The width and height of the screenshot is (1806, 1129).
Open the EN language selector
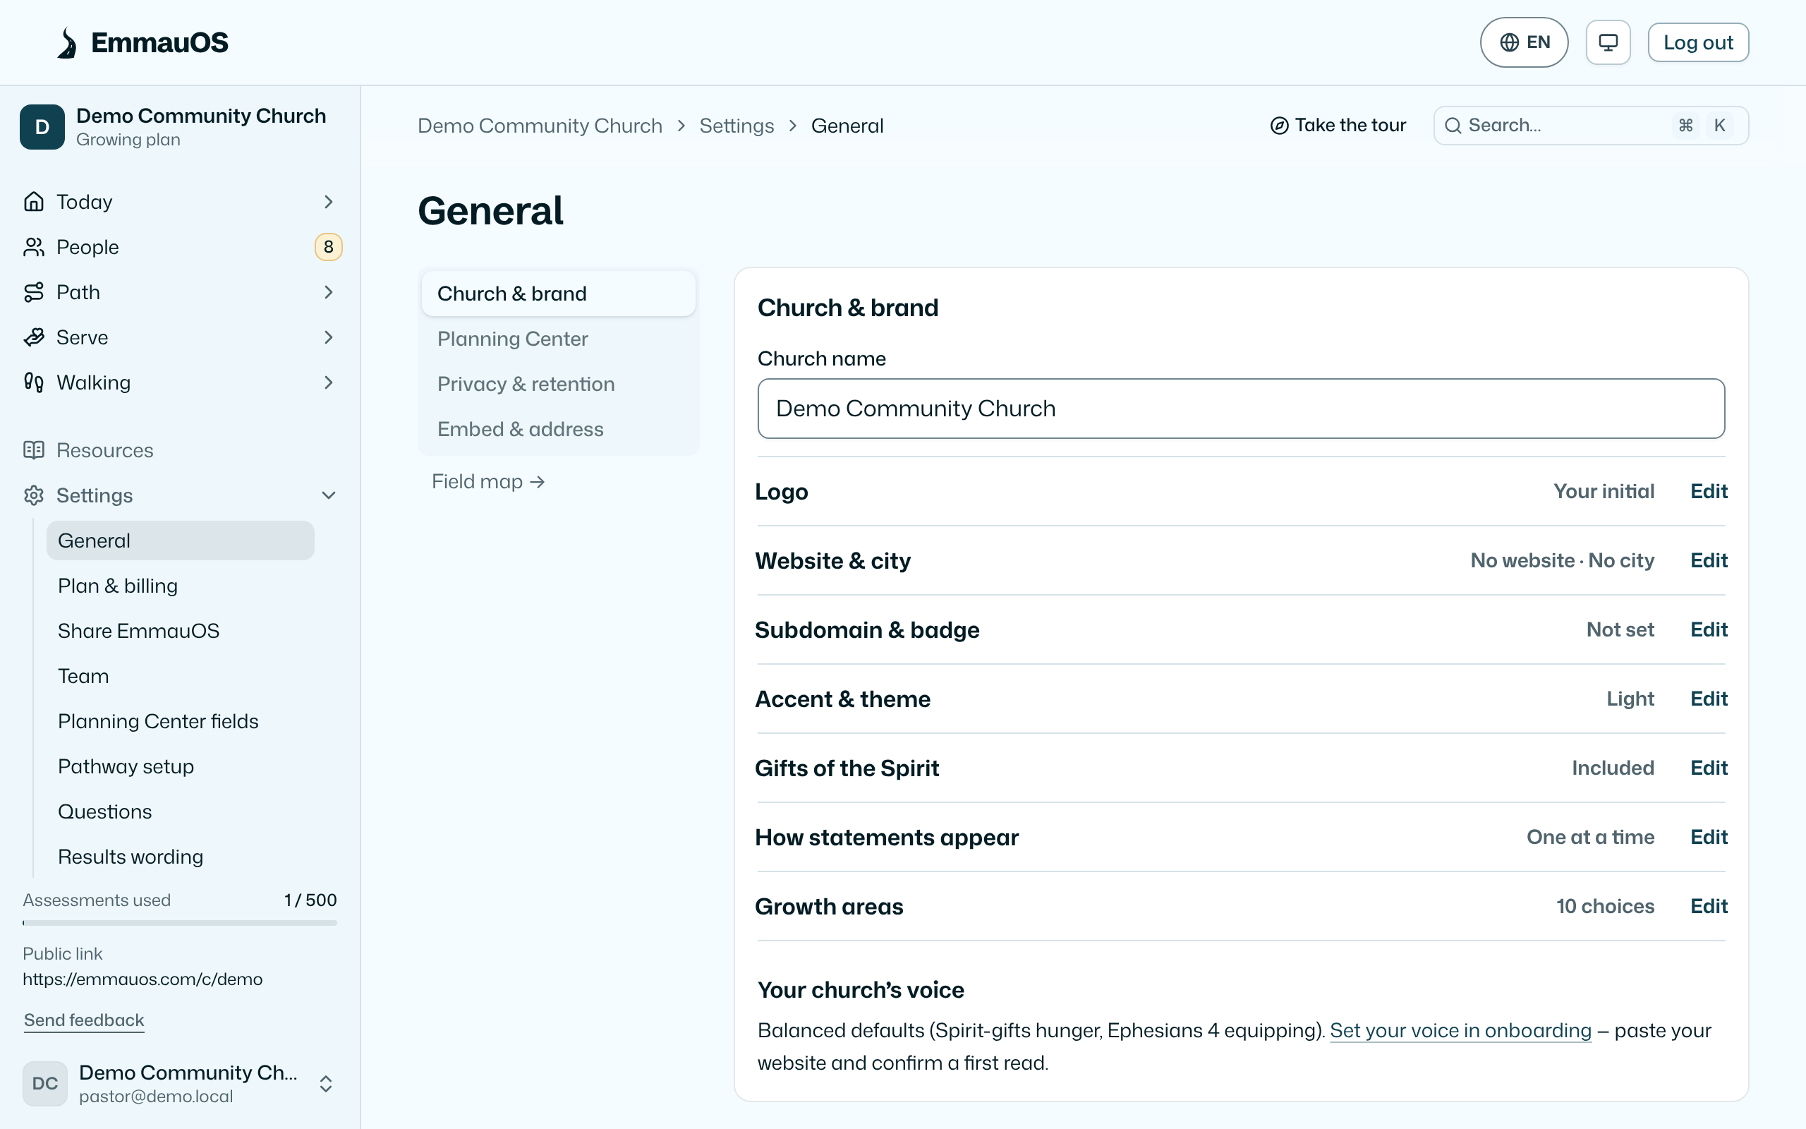coord(1524,42)
